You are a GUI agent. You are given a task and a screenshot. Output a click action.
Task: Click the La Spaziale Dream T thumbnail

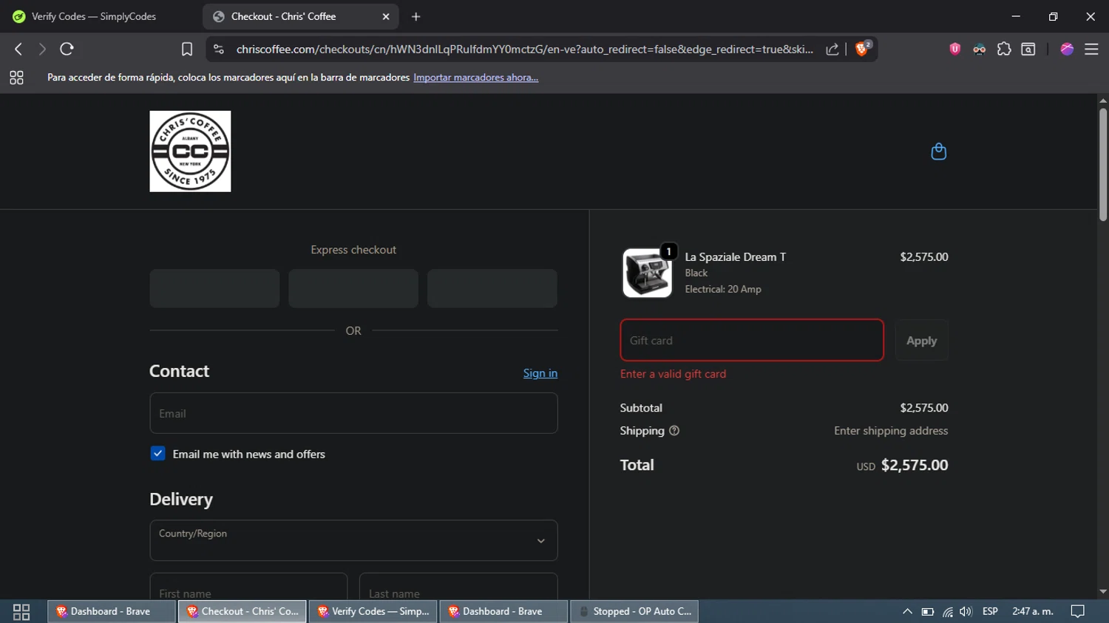pos(647,273)
